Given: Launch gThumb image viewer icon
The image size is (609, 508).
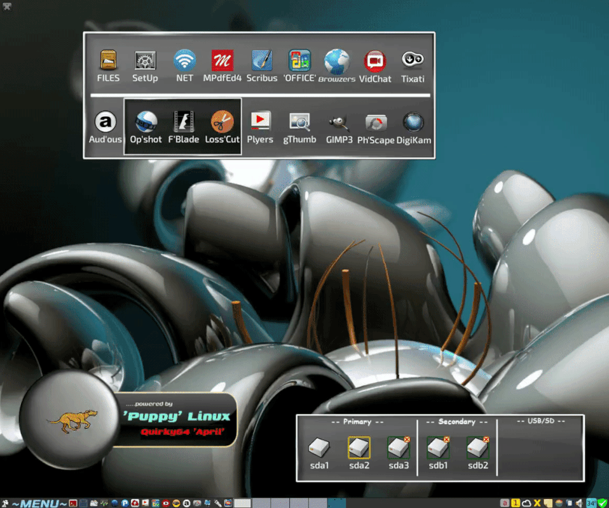Looking at the screenshot, I should [x=299, y=122].
